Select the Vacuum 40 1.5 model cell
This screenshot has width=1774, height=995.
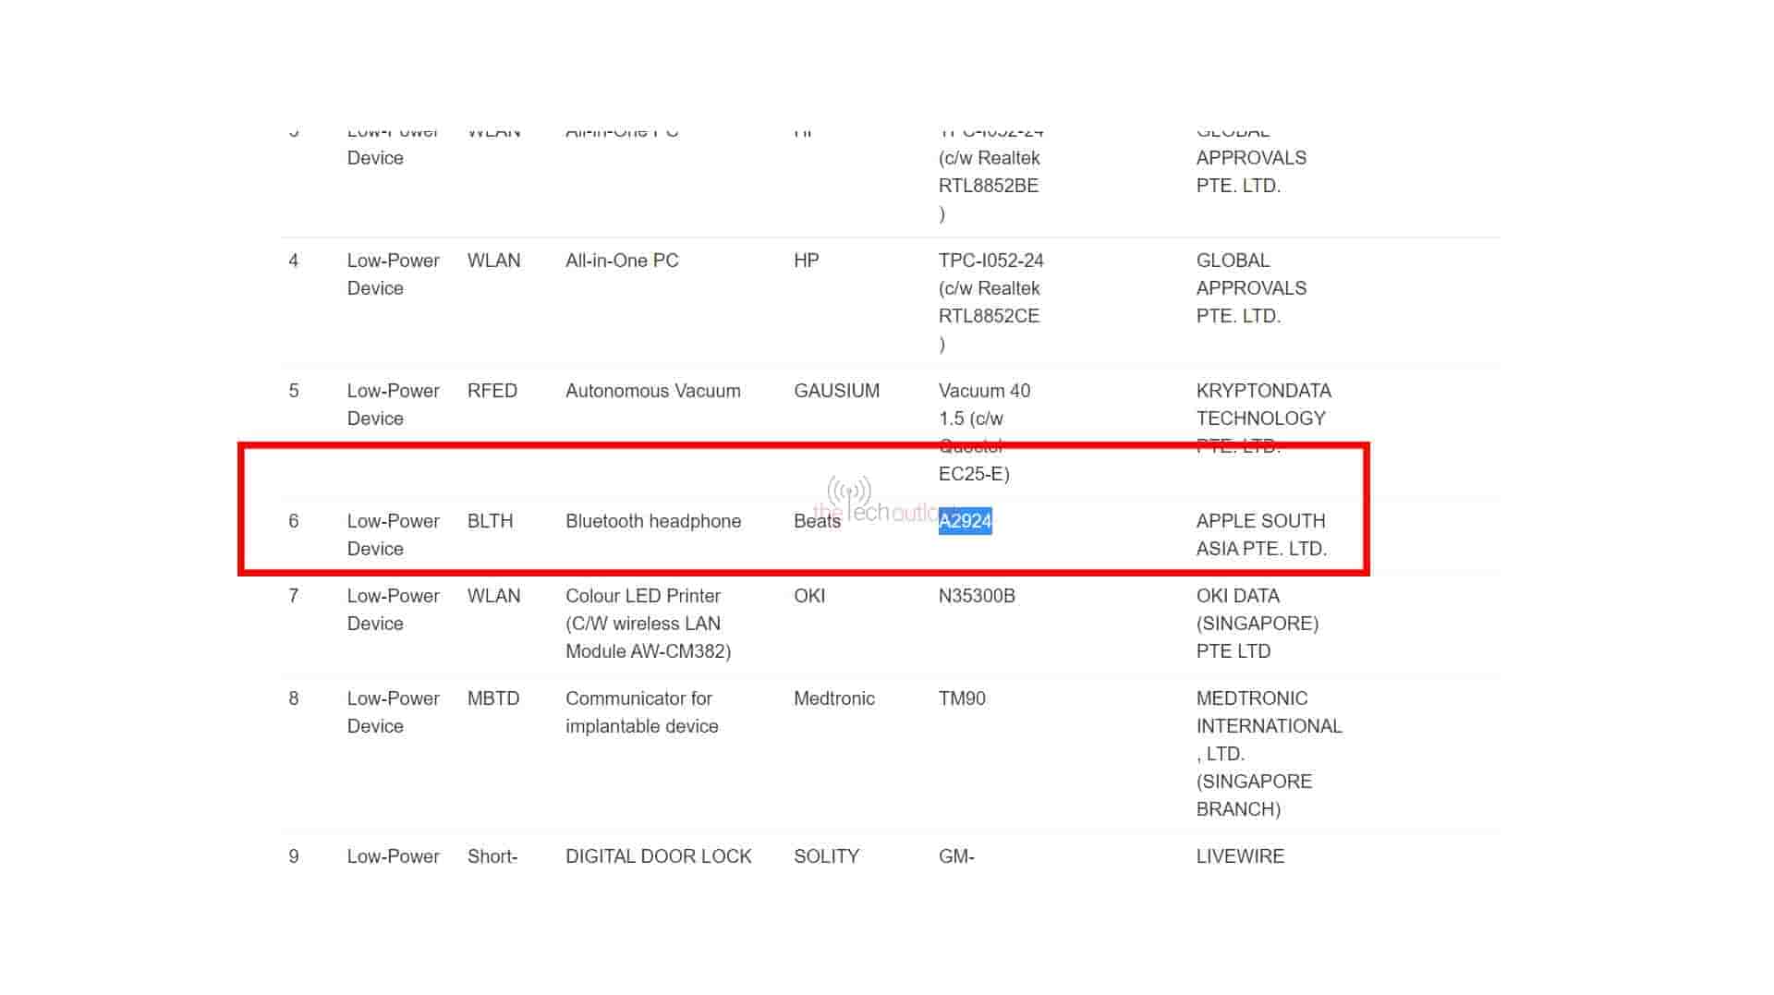(982, 405)
